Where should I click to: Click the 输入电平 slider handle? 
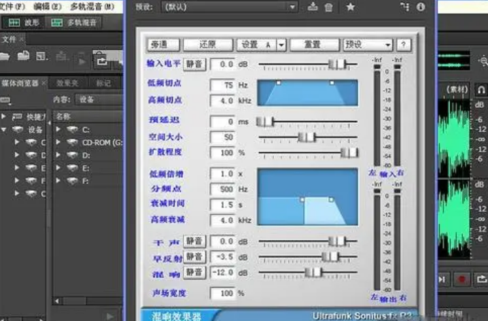(x=338, y=64)
